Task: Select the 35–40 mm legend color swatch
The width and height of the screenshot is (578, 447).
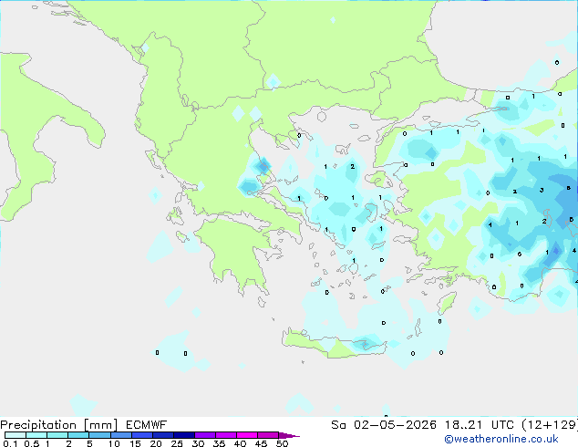Action: pyautogui.click(x=225, y=435)
